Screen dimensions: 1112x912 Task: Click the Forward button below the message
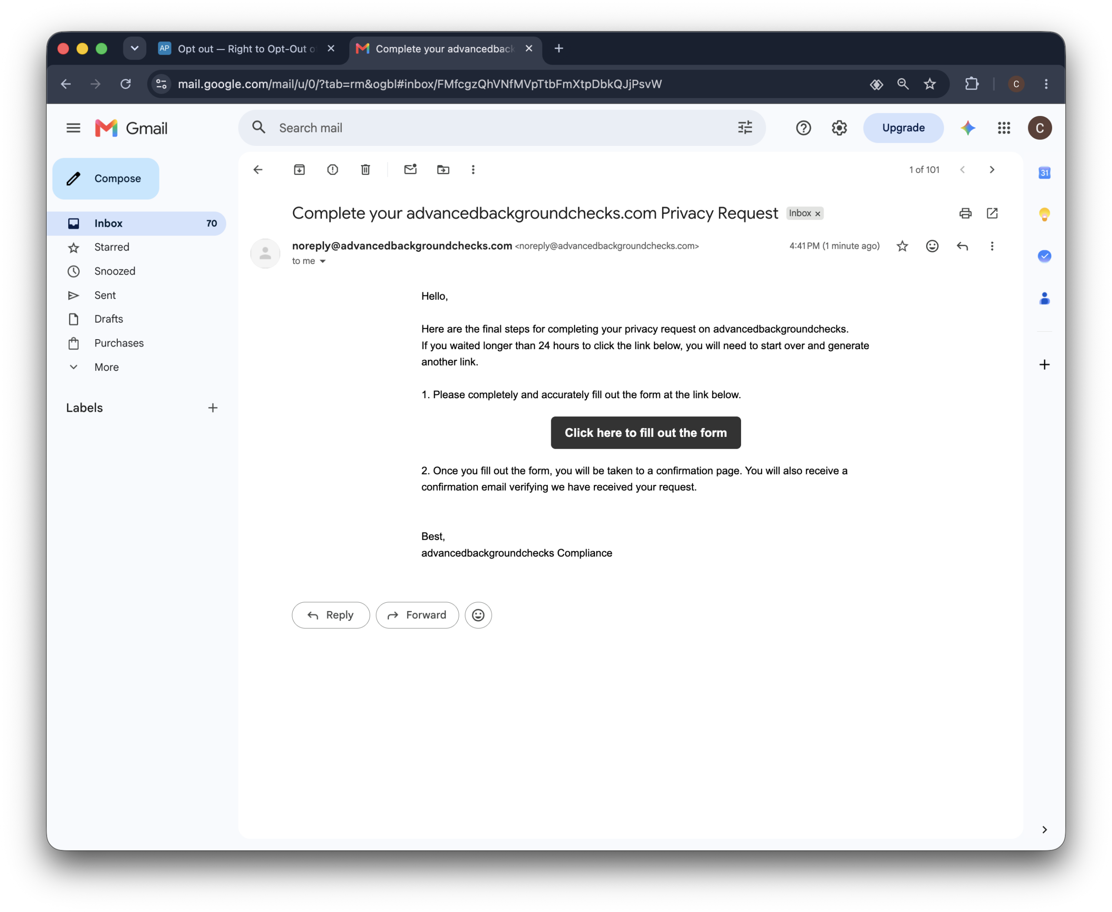pyautogui.click(x=417, y=615)
